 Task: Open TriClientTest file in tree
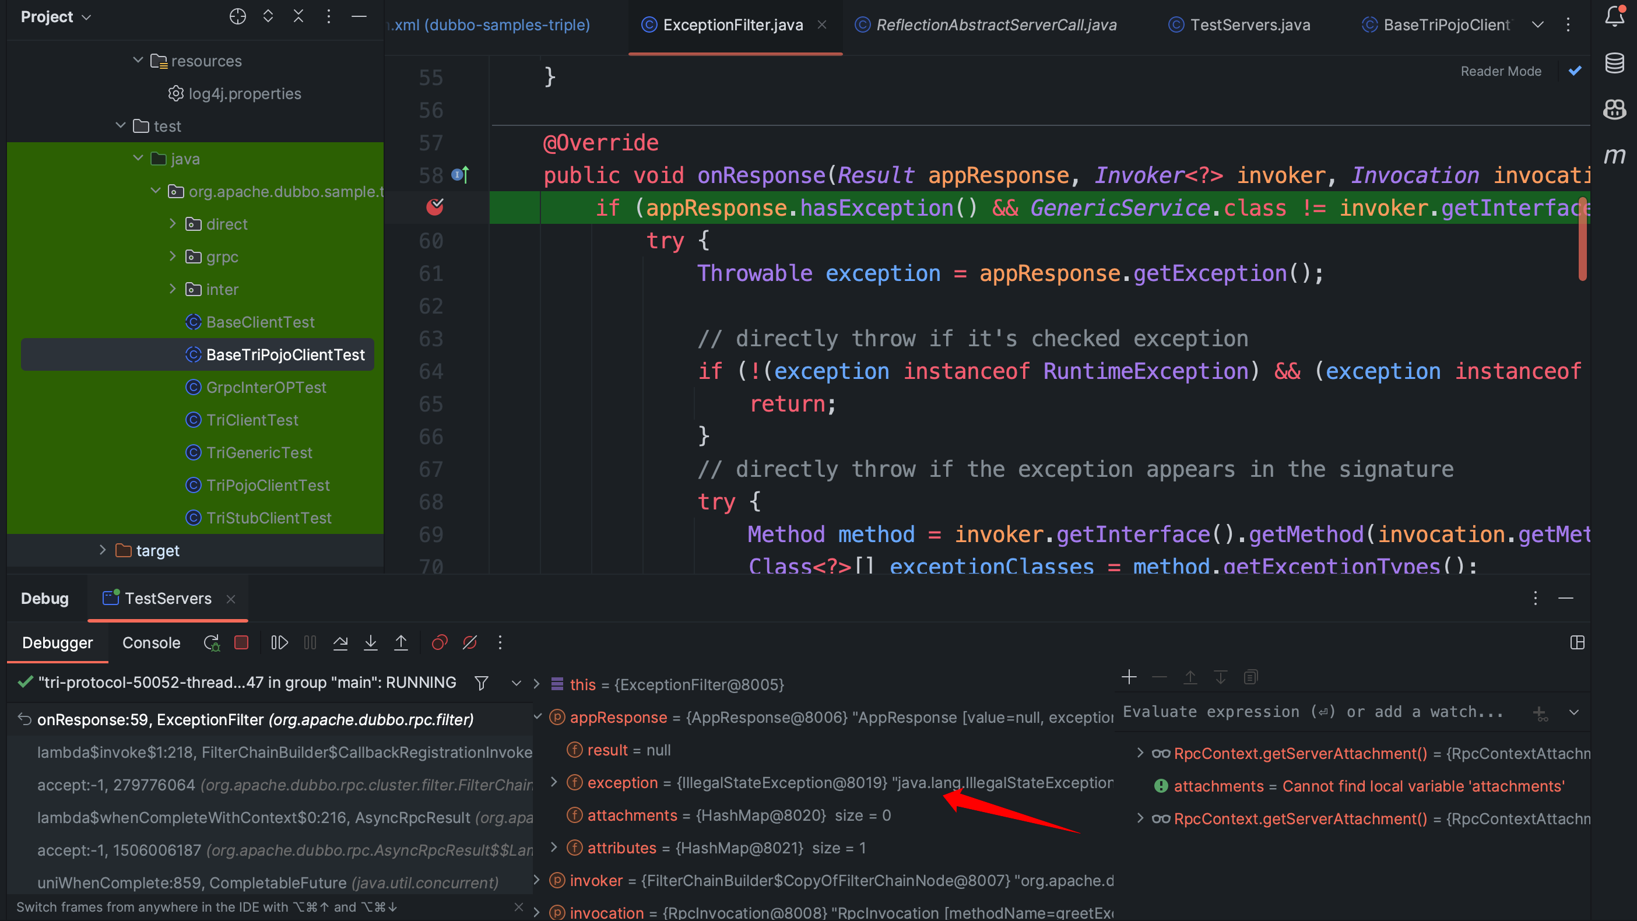252,420
